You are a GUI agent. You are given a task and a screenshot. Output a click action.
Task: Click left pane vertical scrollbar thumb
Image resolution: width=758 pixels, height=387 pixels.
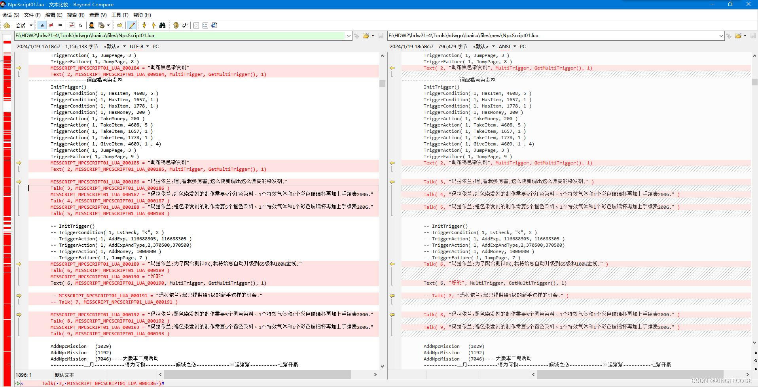(x=382, y=83)
